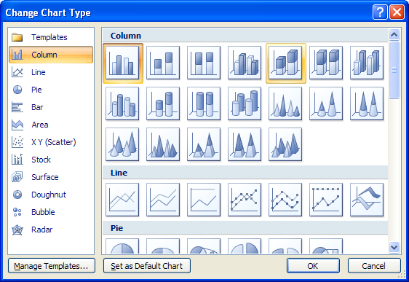Screen dimensions: 409x282
Task: Choose the 100% Stacked Cone chart icon
Action: [367, 103]
